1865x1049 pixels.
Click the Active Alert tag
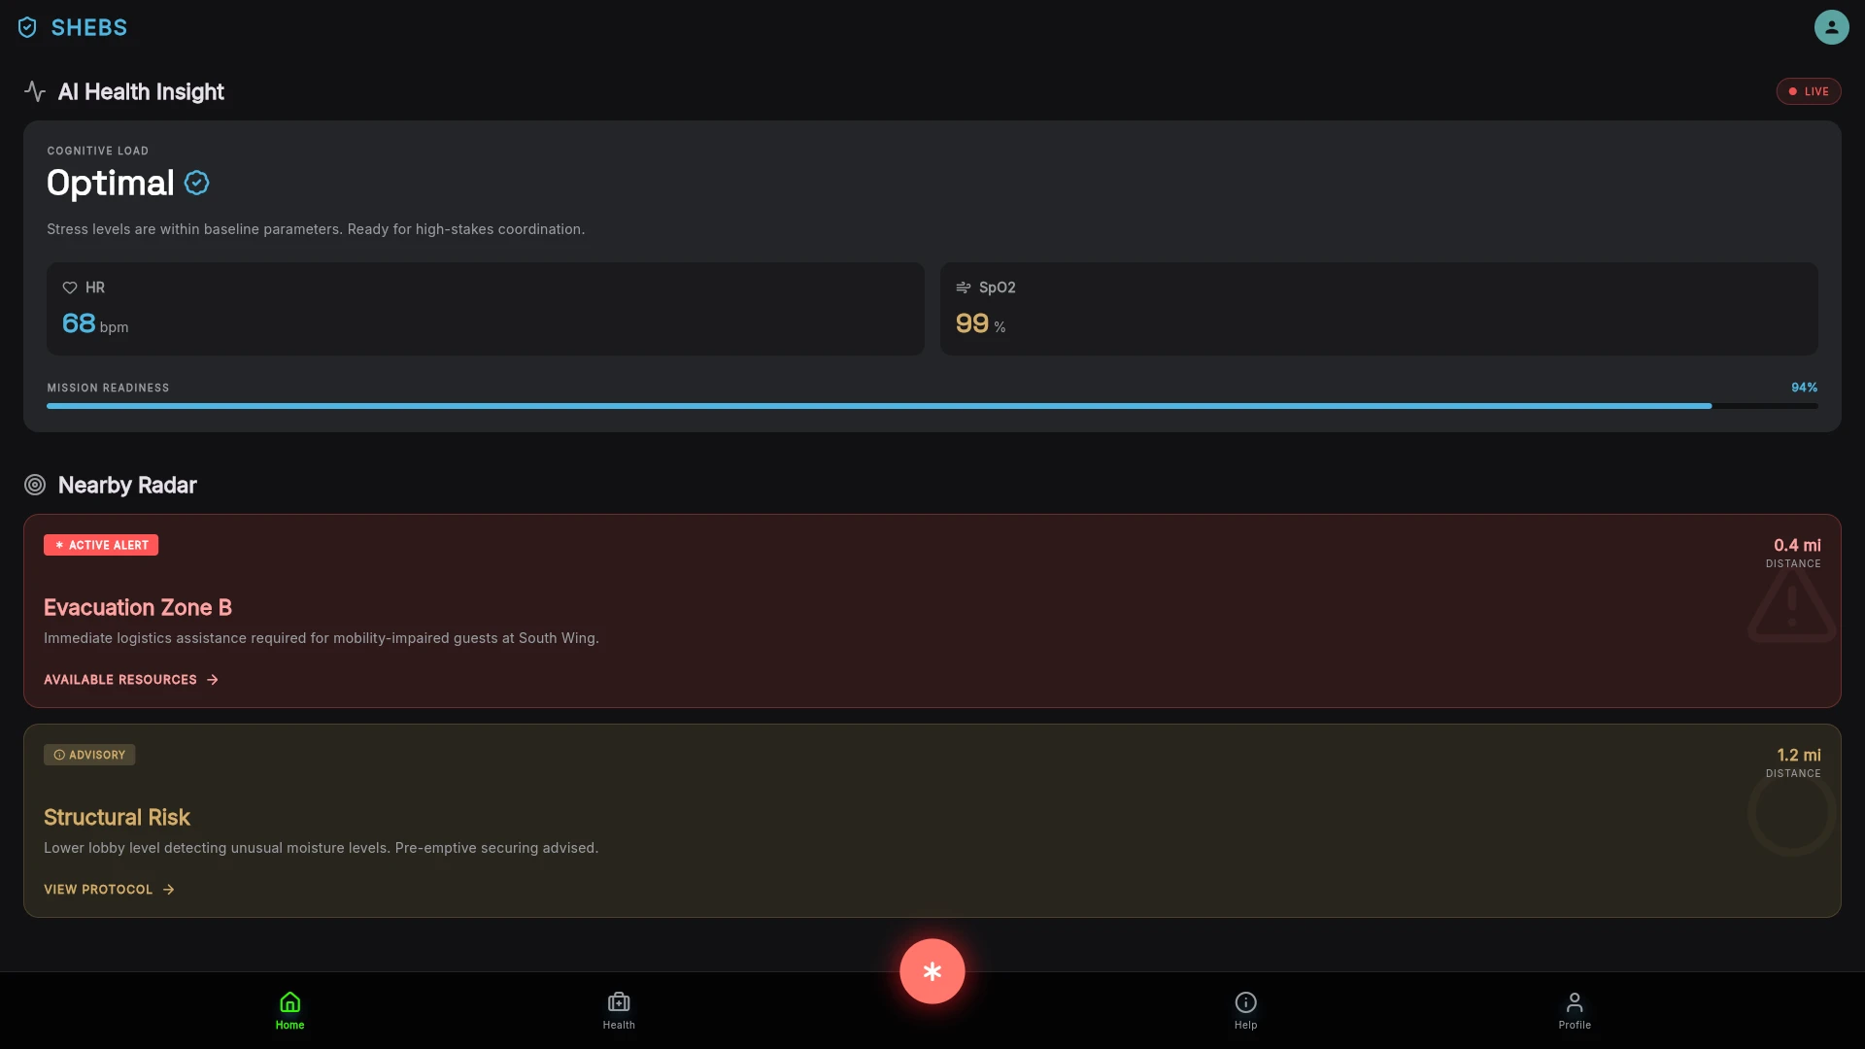coord(101,545)
